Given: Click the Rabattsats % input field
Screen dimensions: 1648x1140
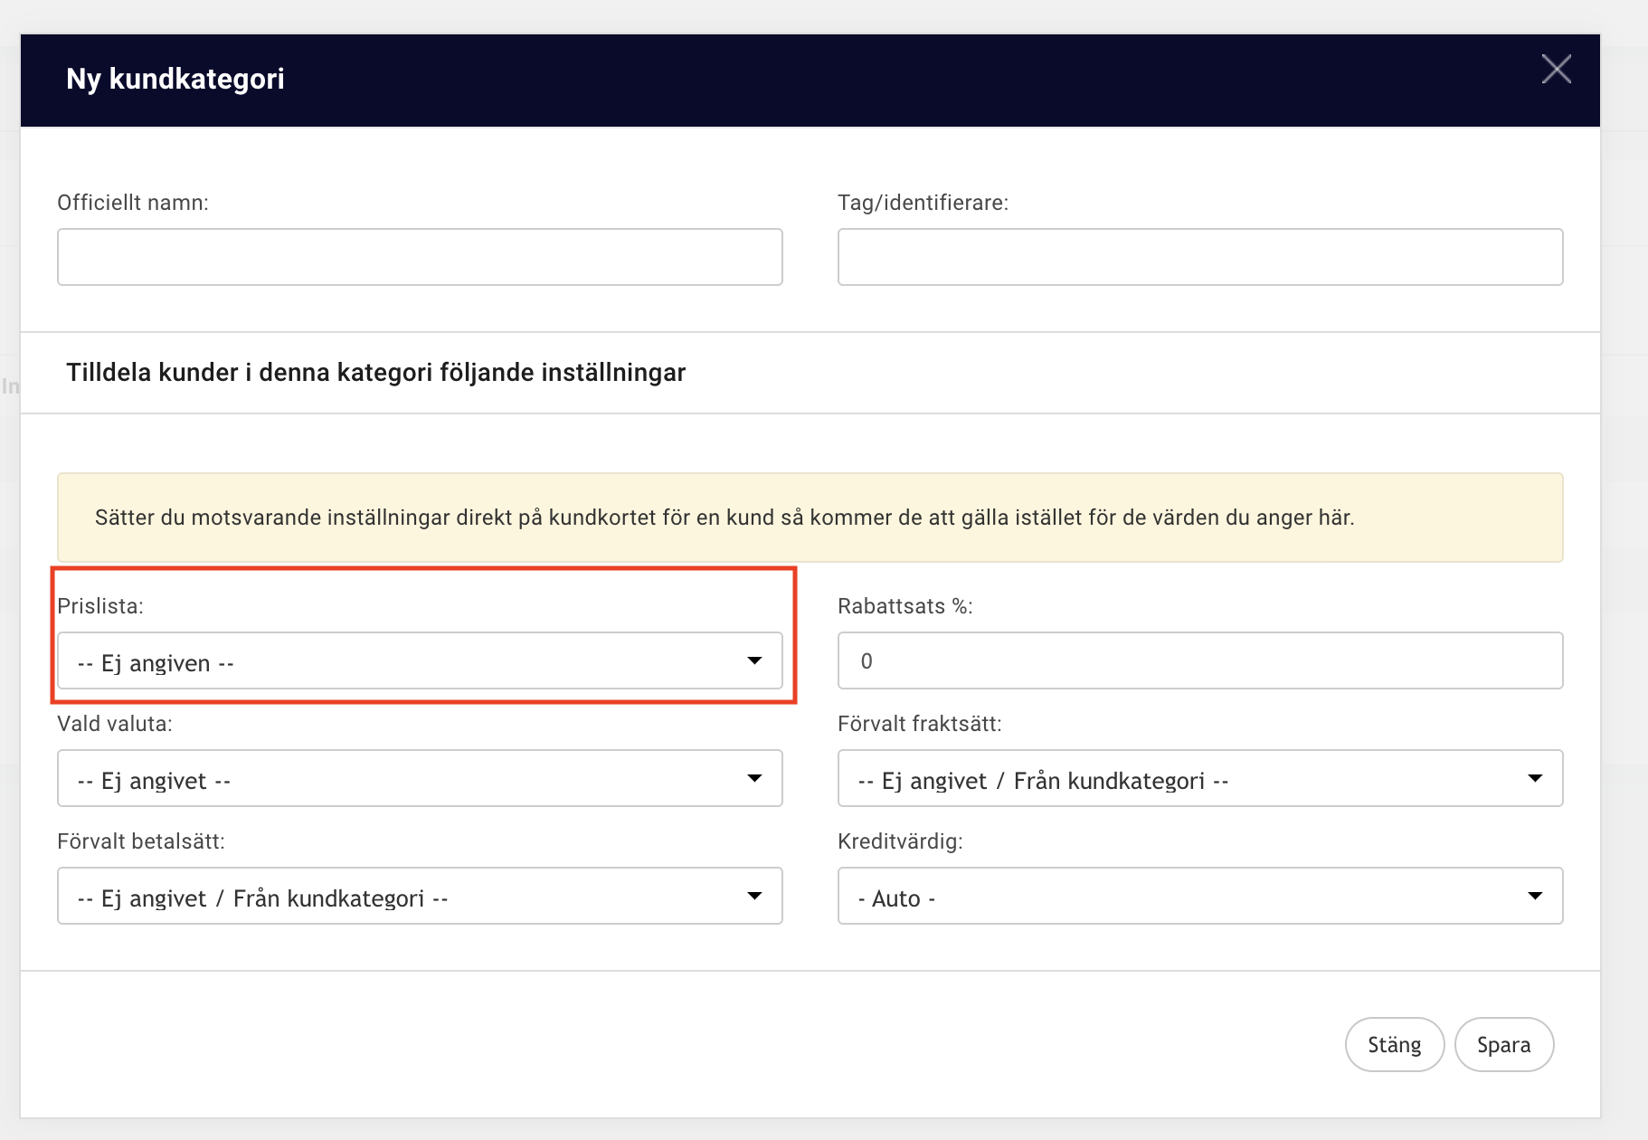Looking at the screenshot, I should [1200, 660].
